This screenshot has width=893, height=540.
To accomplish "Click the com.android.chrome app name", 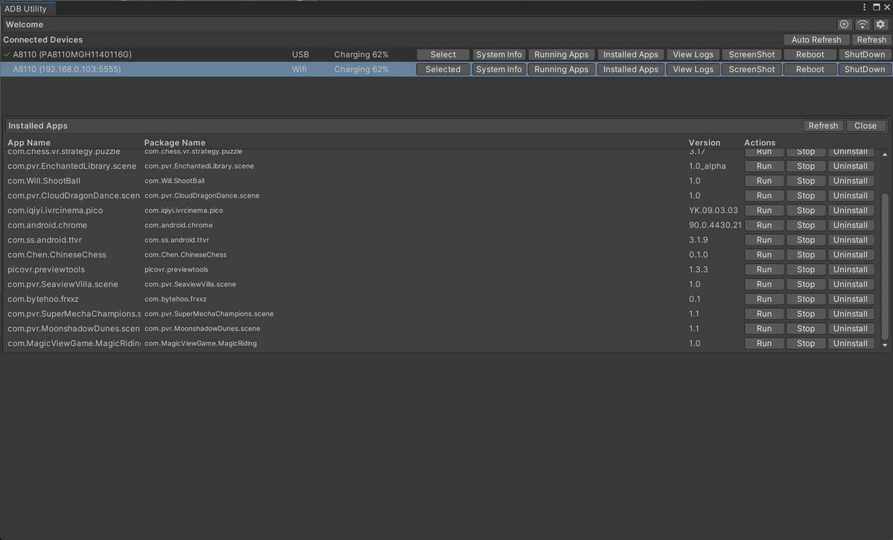I will pyautogui.click(x=47, y=225).
